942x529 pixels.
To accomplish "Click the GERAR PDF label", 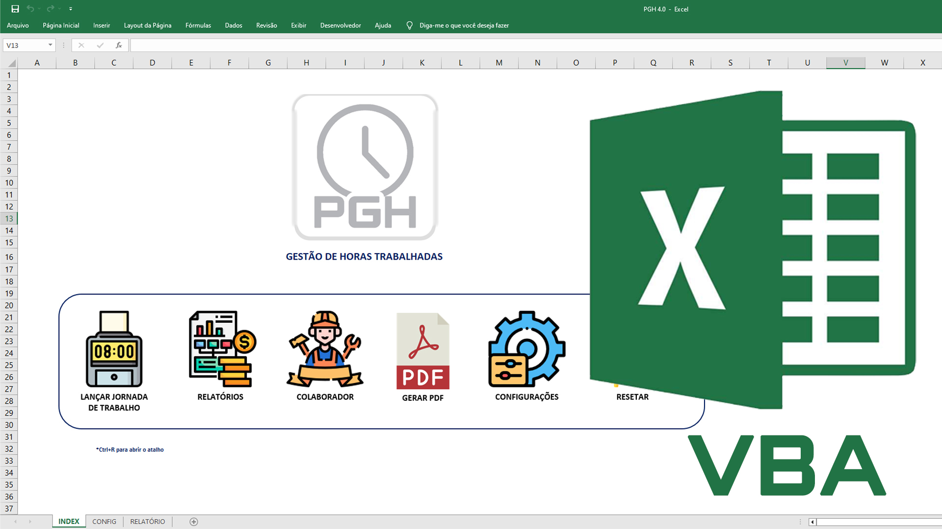I will coord(422,398).
